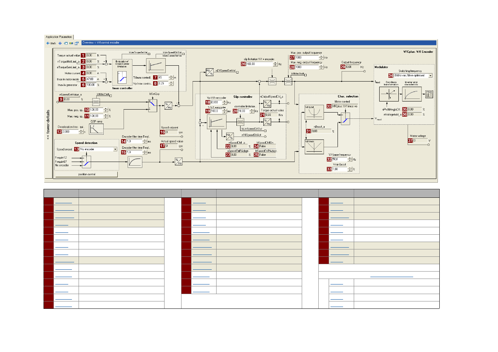The height and width of the screenshot is (352, 498).
Task: Select the Application Parameters tab
Action: pos(59,37)
